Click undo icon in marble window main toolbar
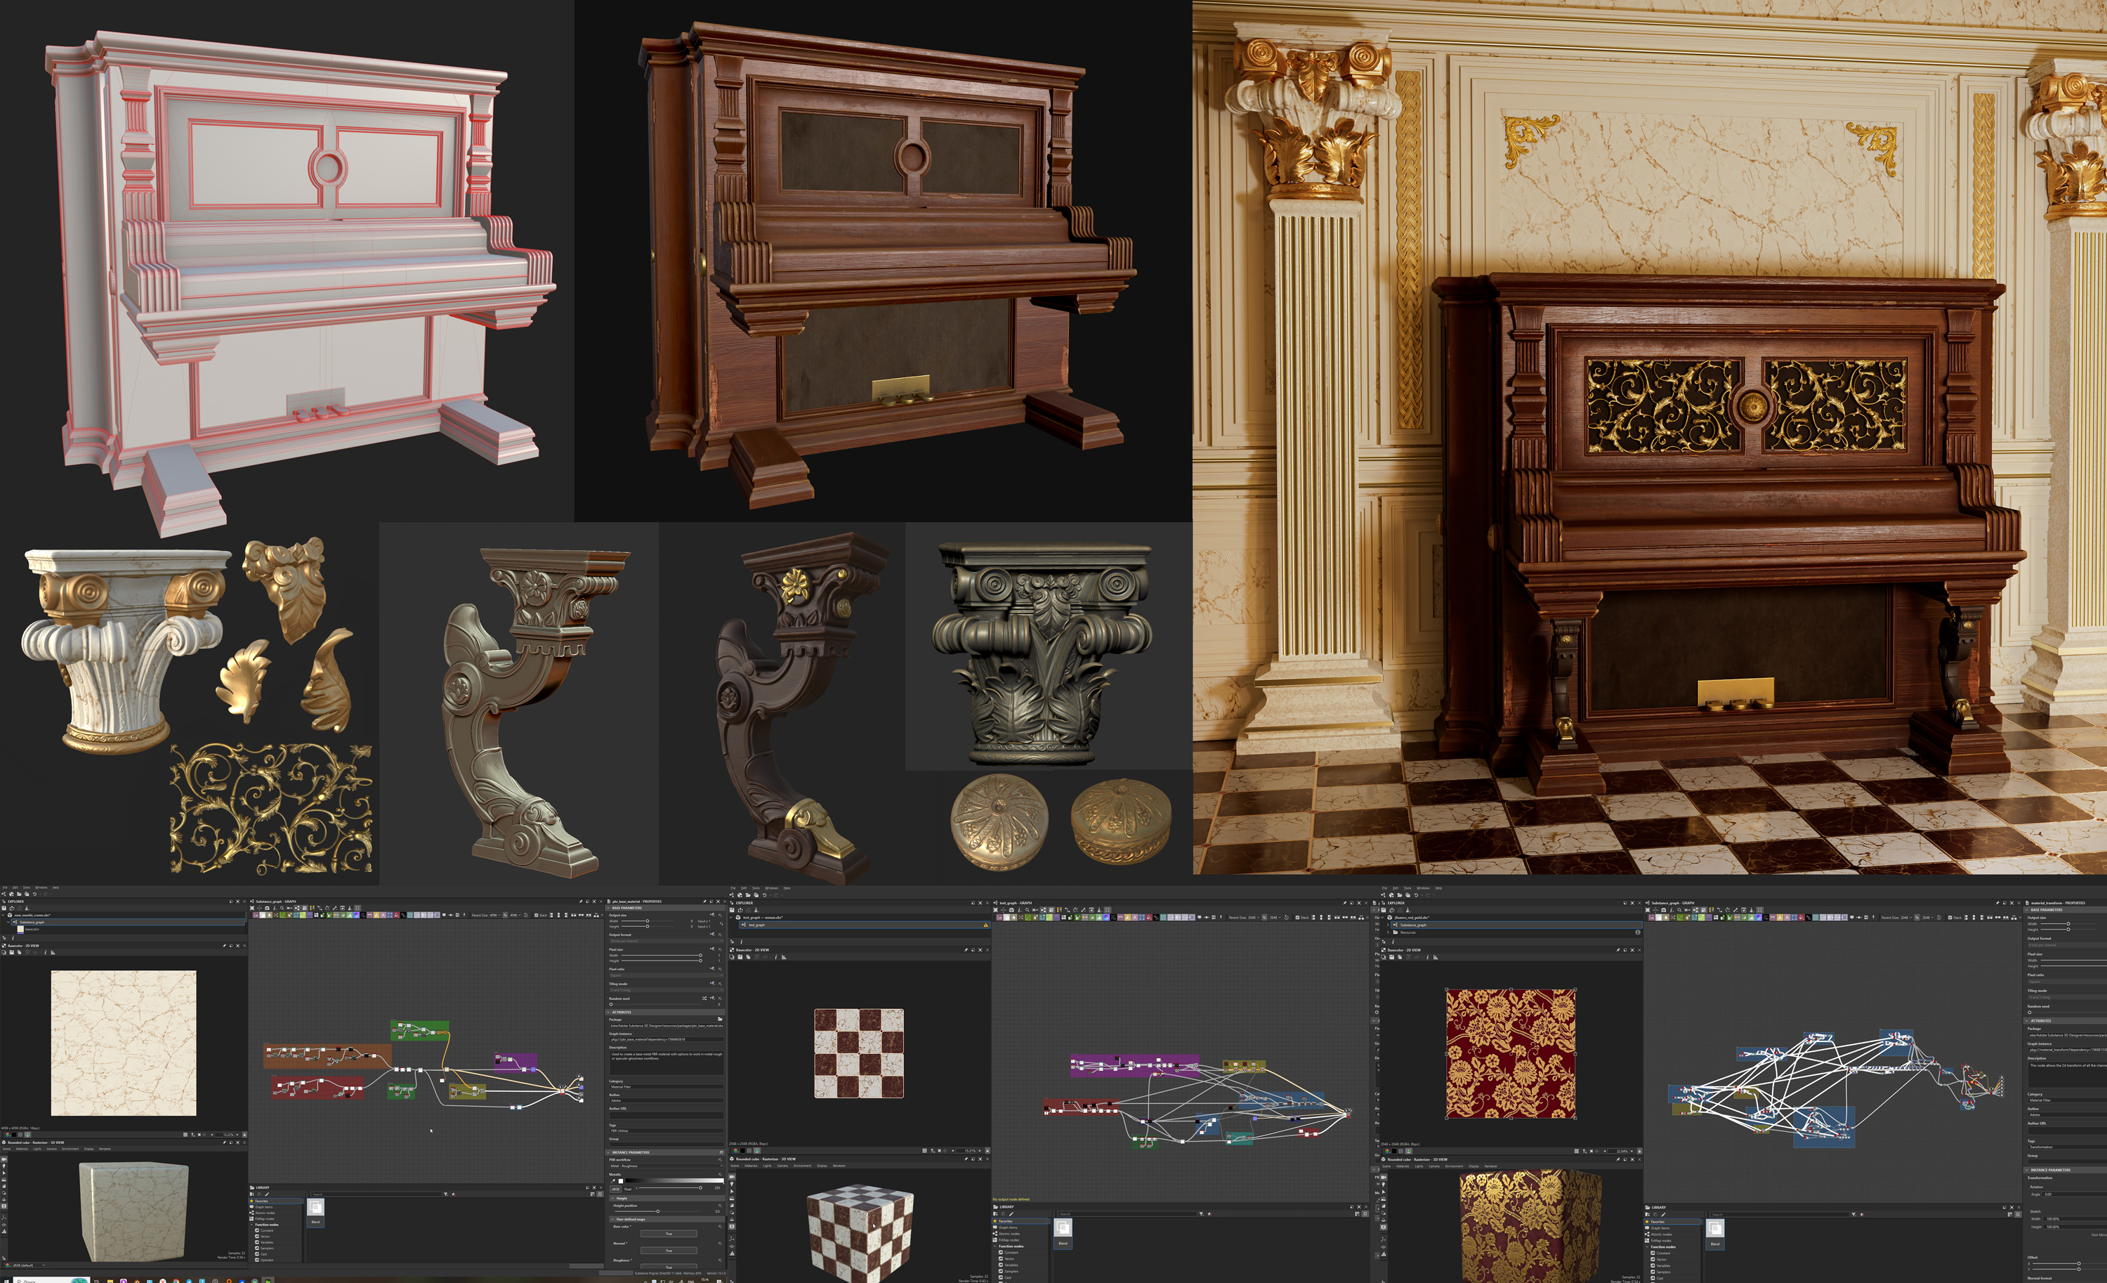Image resolution: width=2107 pixels, height=1283 pixels. [34, 894]
